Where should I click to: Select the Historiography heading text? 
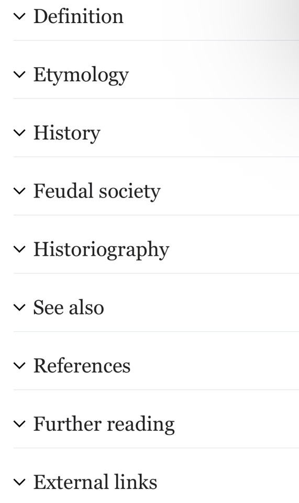pos(101,250)
